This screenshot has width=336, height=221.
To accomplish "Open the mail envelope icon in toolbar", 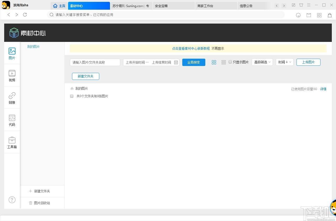I will coord(309,15).
